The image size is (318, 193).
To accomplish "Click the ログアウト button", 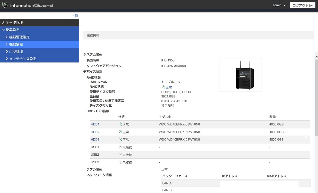I will point(302,5).
